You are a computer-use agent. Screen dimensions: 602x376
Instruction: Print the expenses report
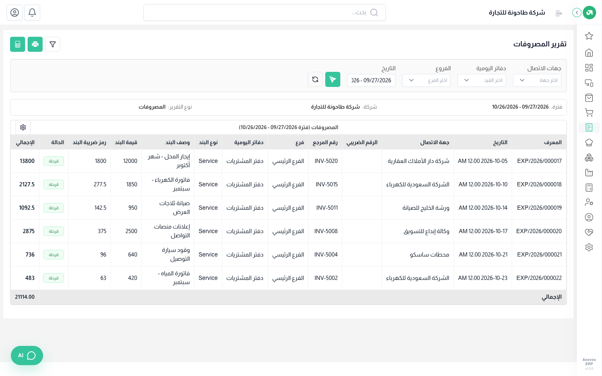(35, 44)
